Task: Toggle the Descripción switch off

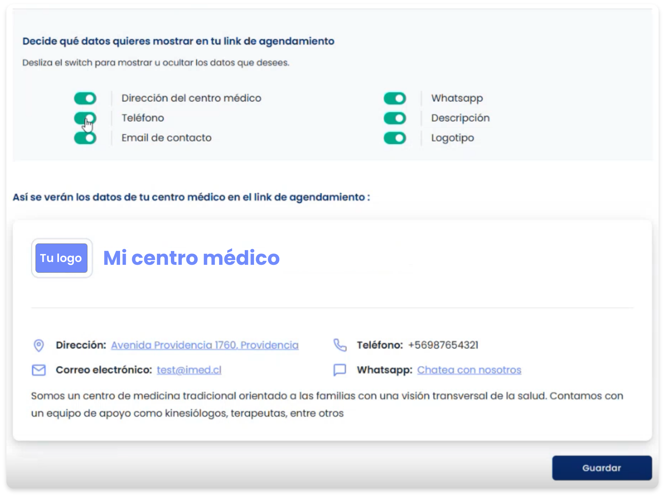Action: coord(394,118)
